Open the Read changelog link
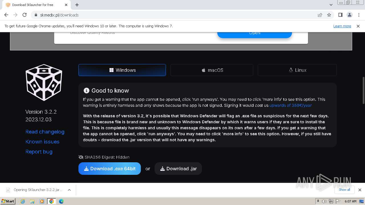The image size is (365, 205). 45,132
